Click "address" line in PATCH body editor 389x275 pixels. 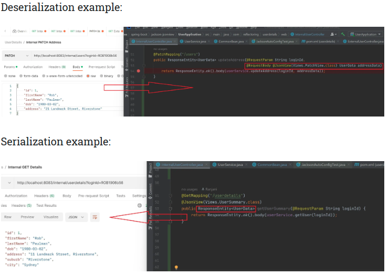(x=63, y=109)
